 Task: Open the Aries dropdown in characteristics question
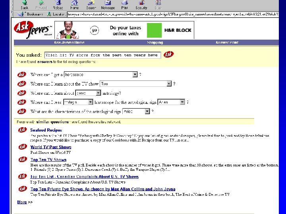tap(136, 111)
